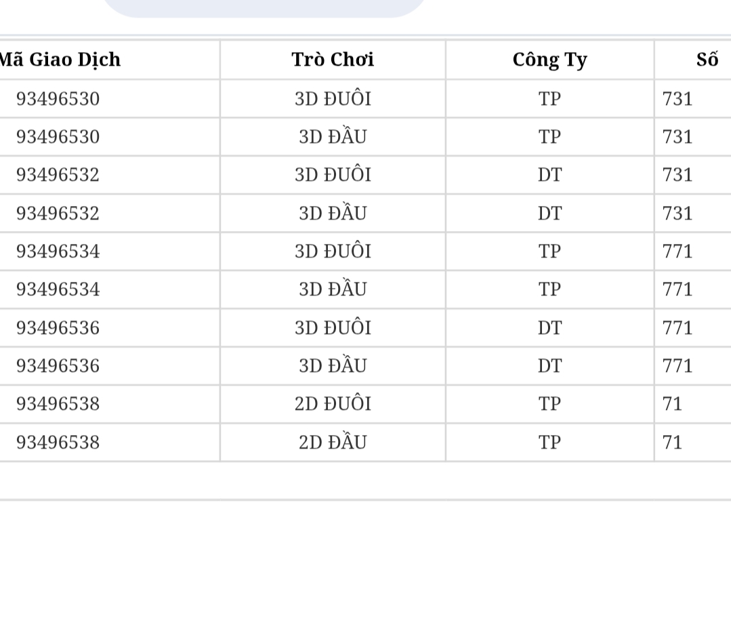Click the 2D ĐUÔI game cell
The width and height of the screenshot is (731, 618).
[333, 403]
